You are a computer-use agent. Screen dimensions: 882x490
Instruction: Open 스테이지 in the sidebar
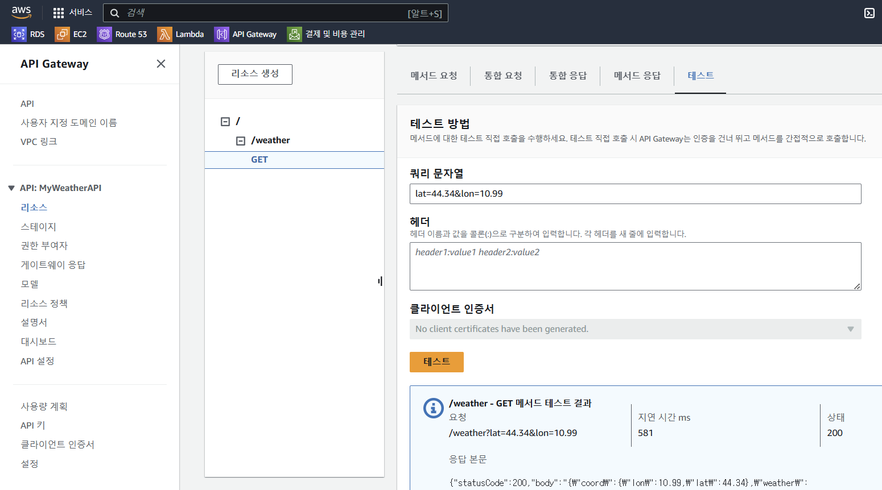pyautogui.click(x=39, y=227)
